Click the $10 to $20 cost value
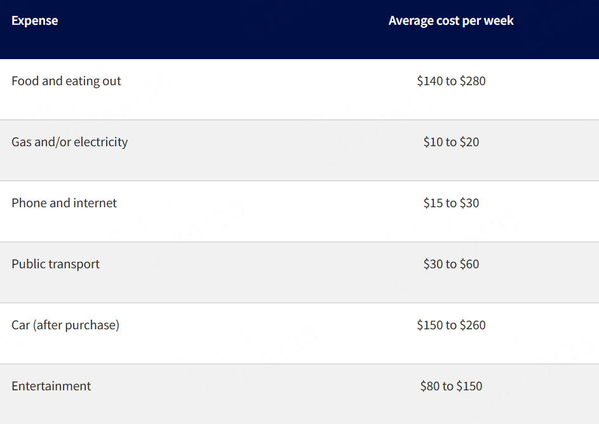Screen dimensions: 599x424 pyautogui.click(x=451, y=142)
